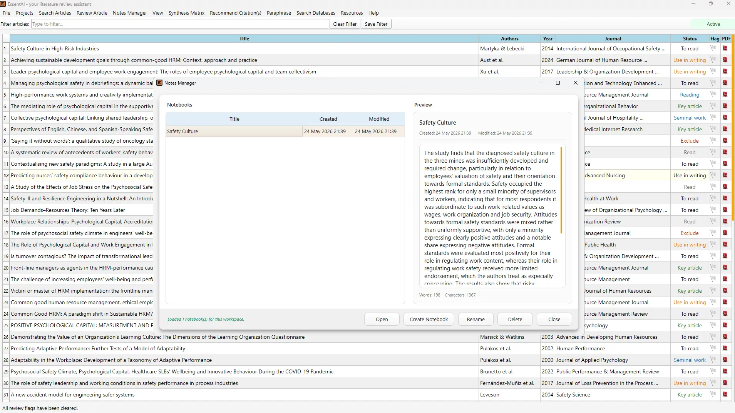The width and height of the screenshot is (735, 413).
Task: Flag row 20 Front-line managers article
Action: (x=713, y=268)
